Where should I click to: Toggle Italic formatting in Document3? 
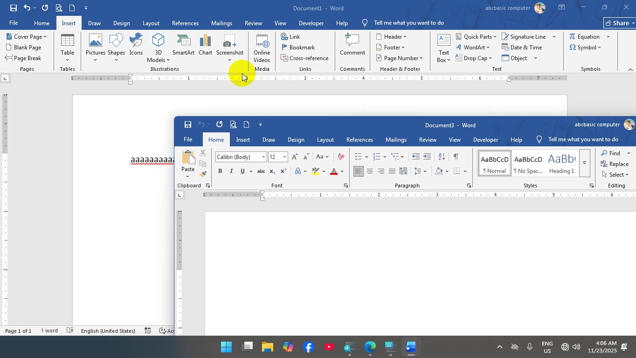231,172
